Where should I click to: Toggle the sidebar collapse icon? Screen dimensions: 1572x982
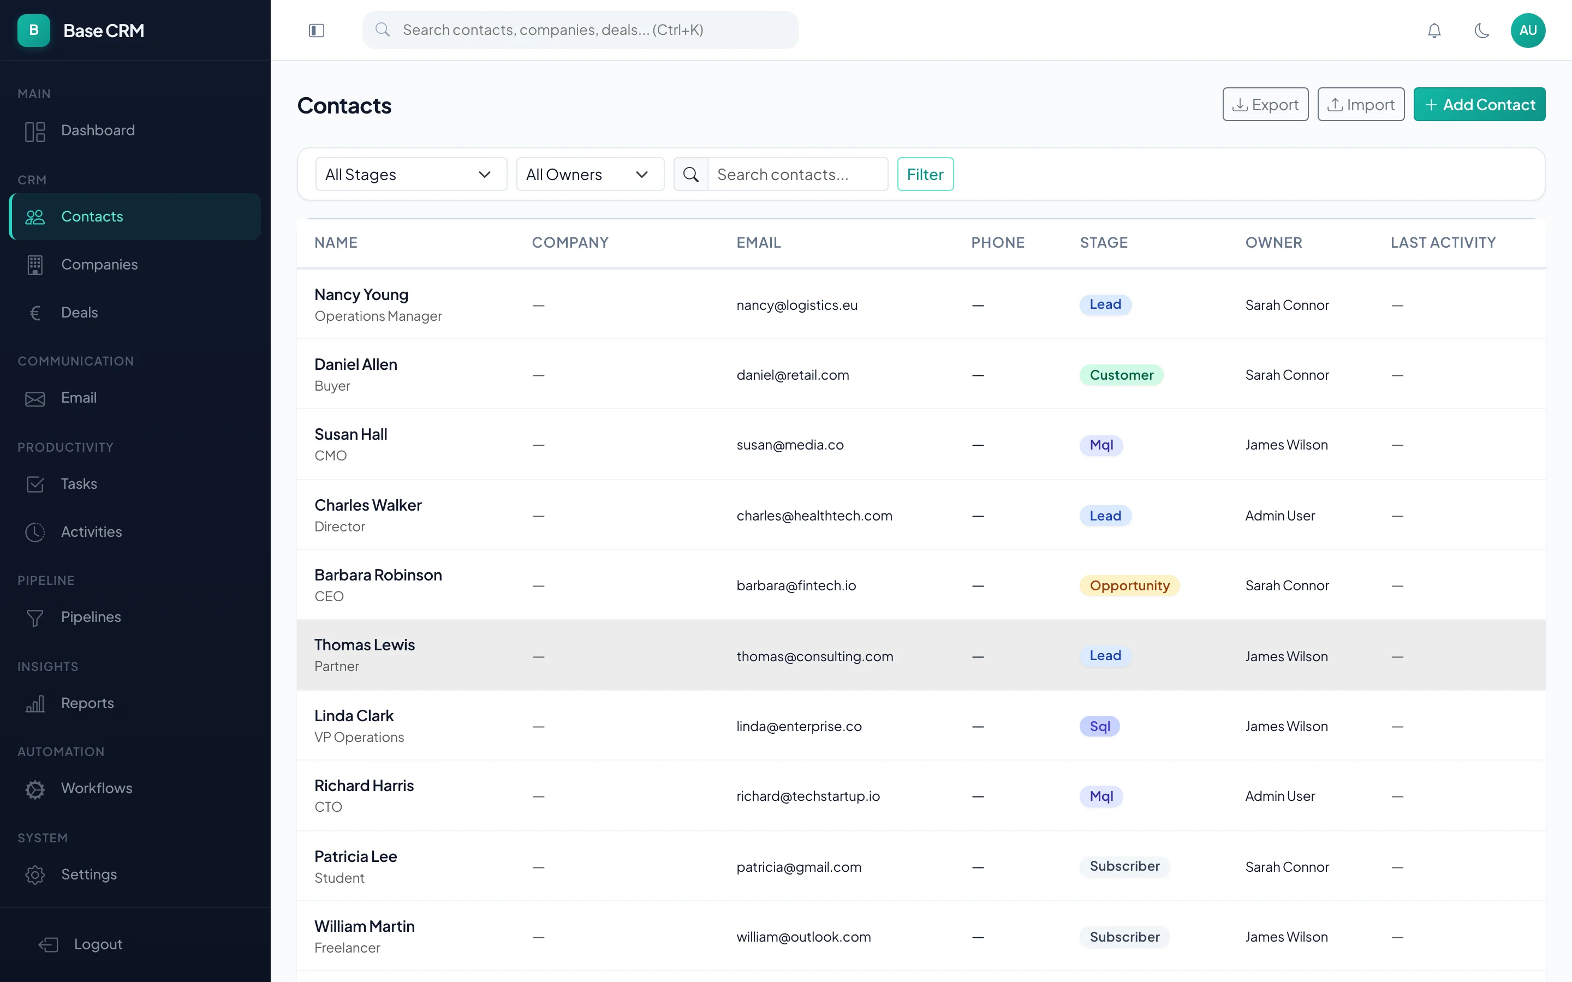(317, 30)
